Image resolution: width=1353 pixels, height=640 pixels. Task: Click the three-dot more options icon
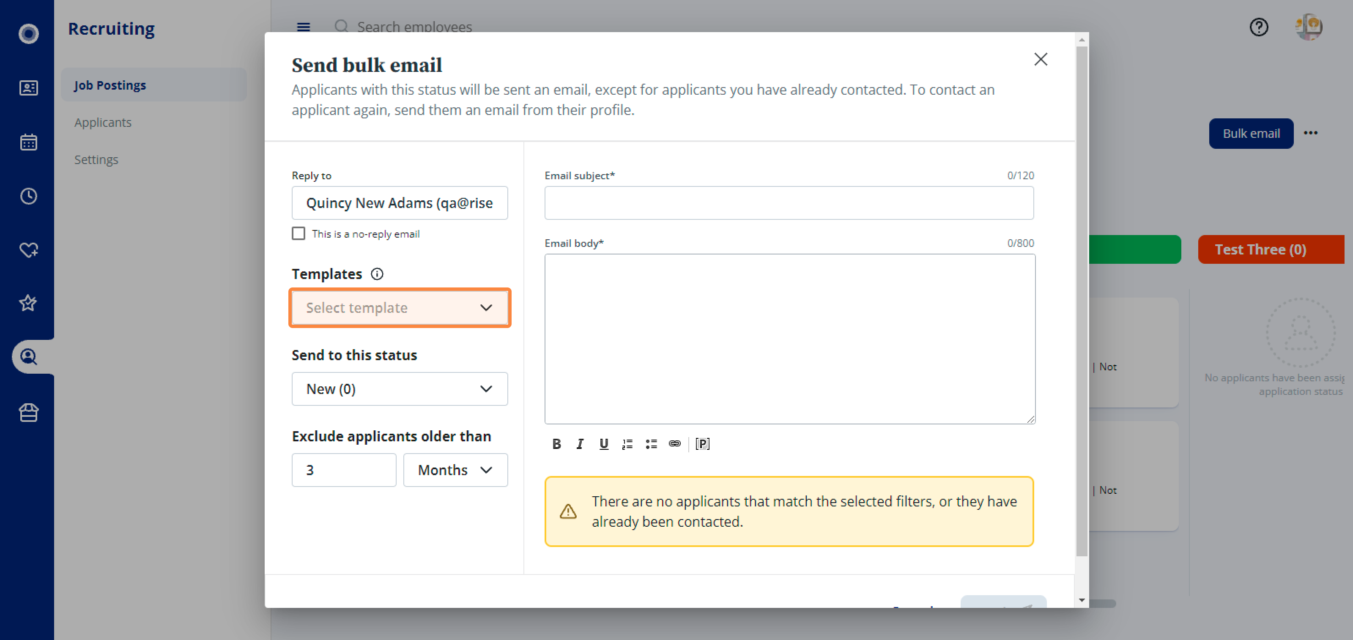[x=1310, y=133]
